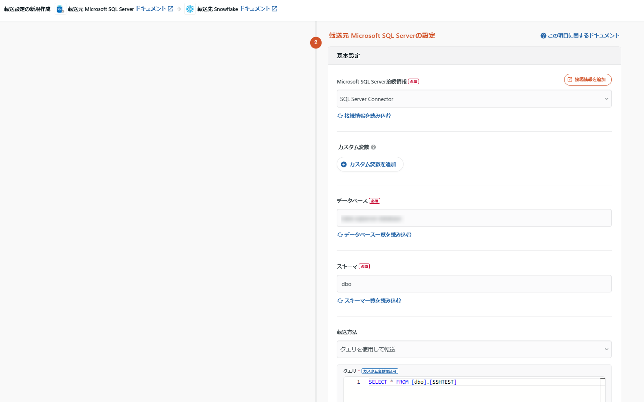Click データベース一覧を読み込む reload link
This screenshot has width=644, height=402.
point(374,235)
